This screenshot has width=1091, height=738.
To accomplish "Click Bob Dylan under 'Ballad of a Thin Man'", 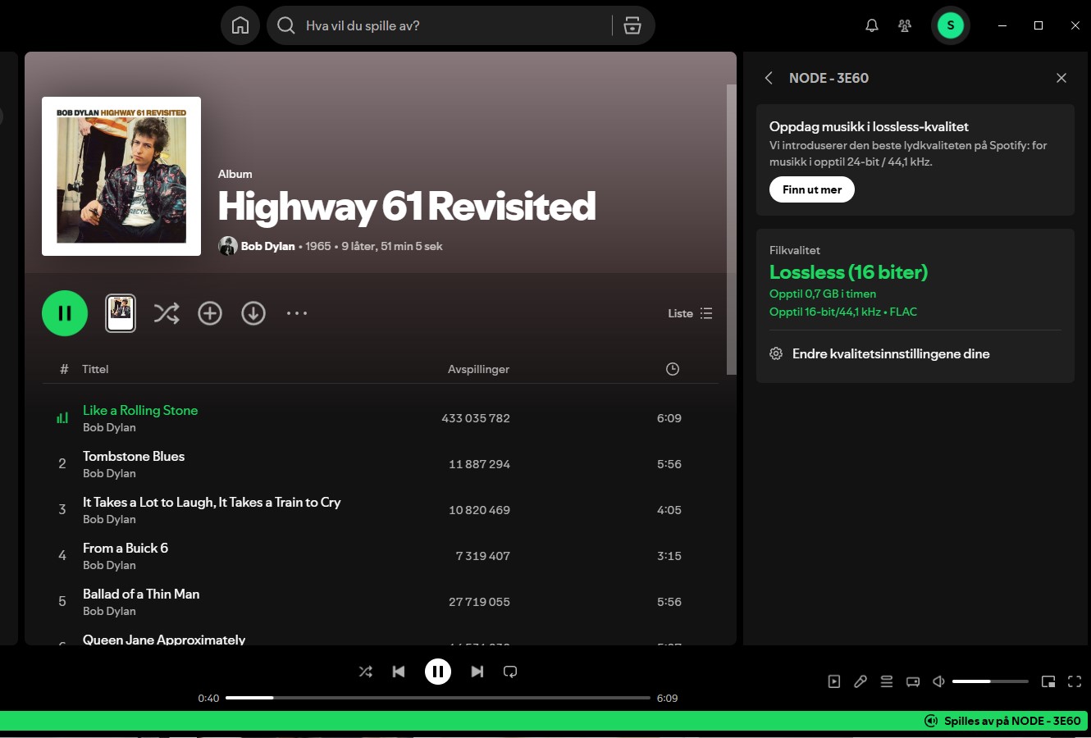I will tap(109, 611).
